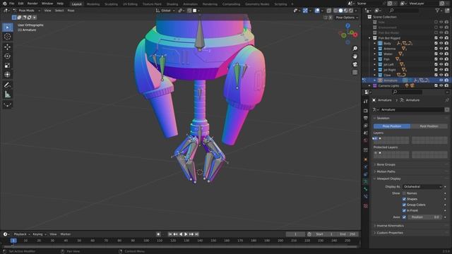This screenshot has height=254, width=452.
Task: Click the End frame field in timeline
Action: point(347,234)
